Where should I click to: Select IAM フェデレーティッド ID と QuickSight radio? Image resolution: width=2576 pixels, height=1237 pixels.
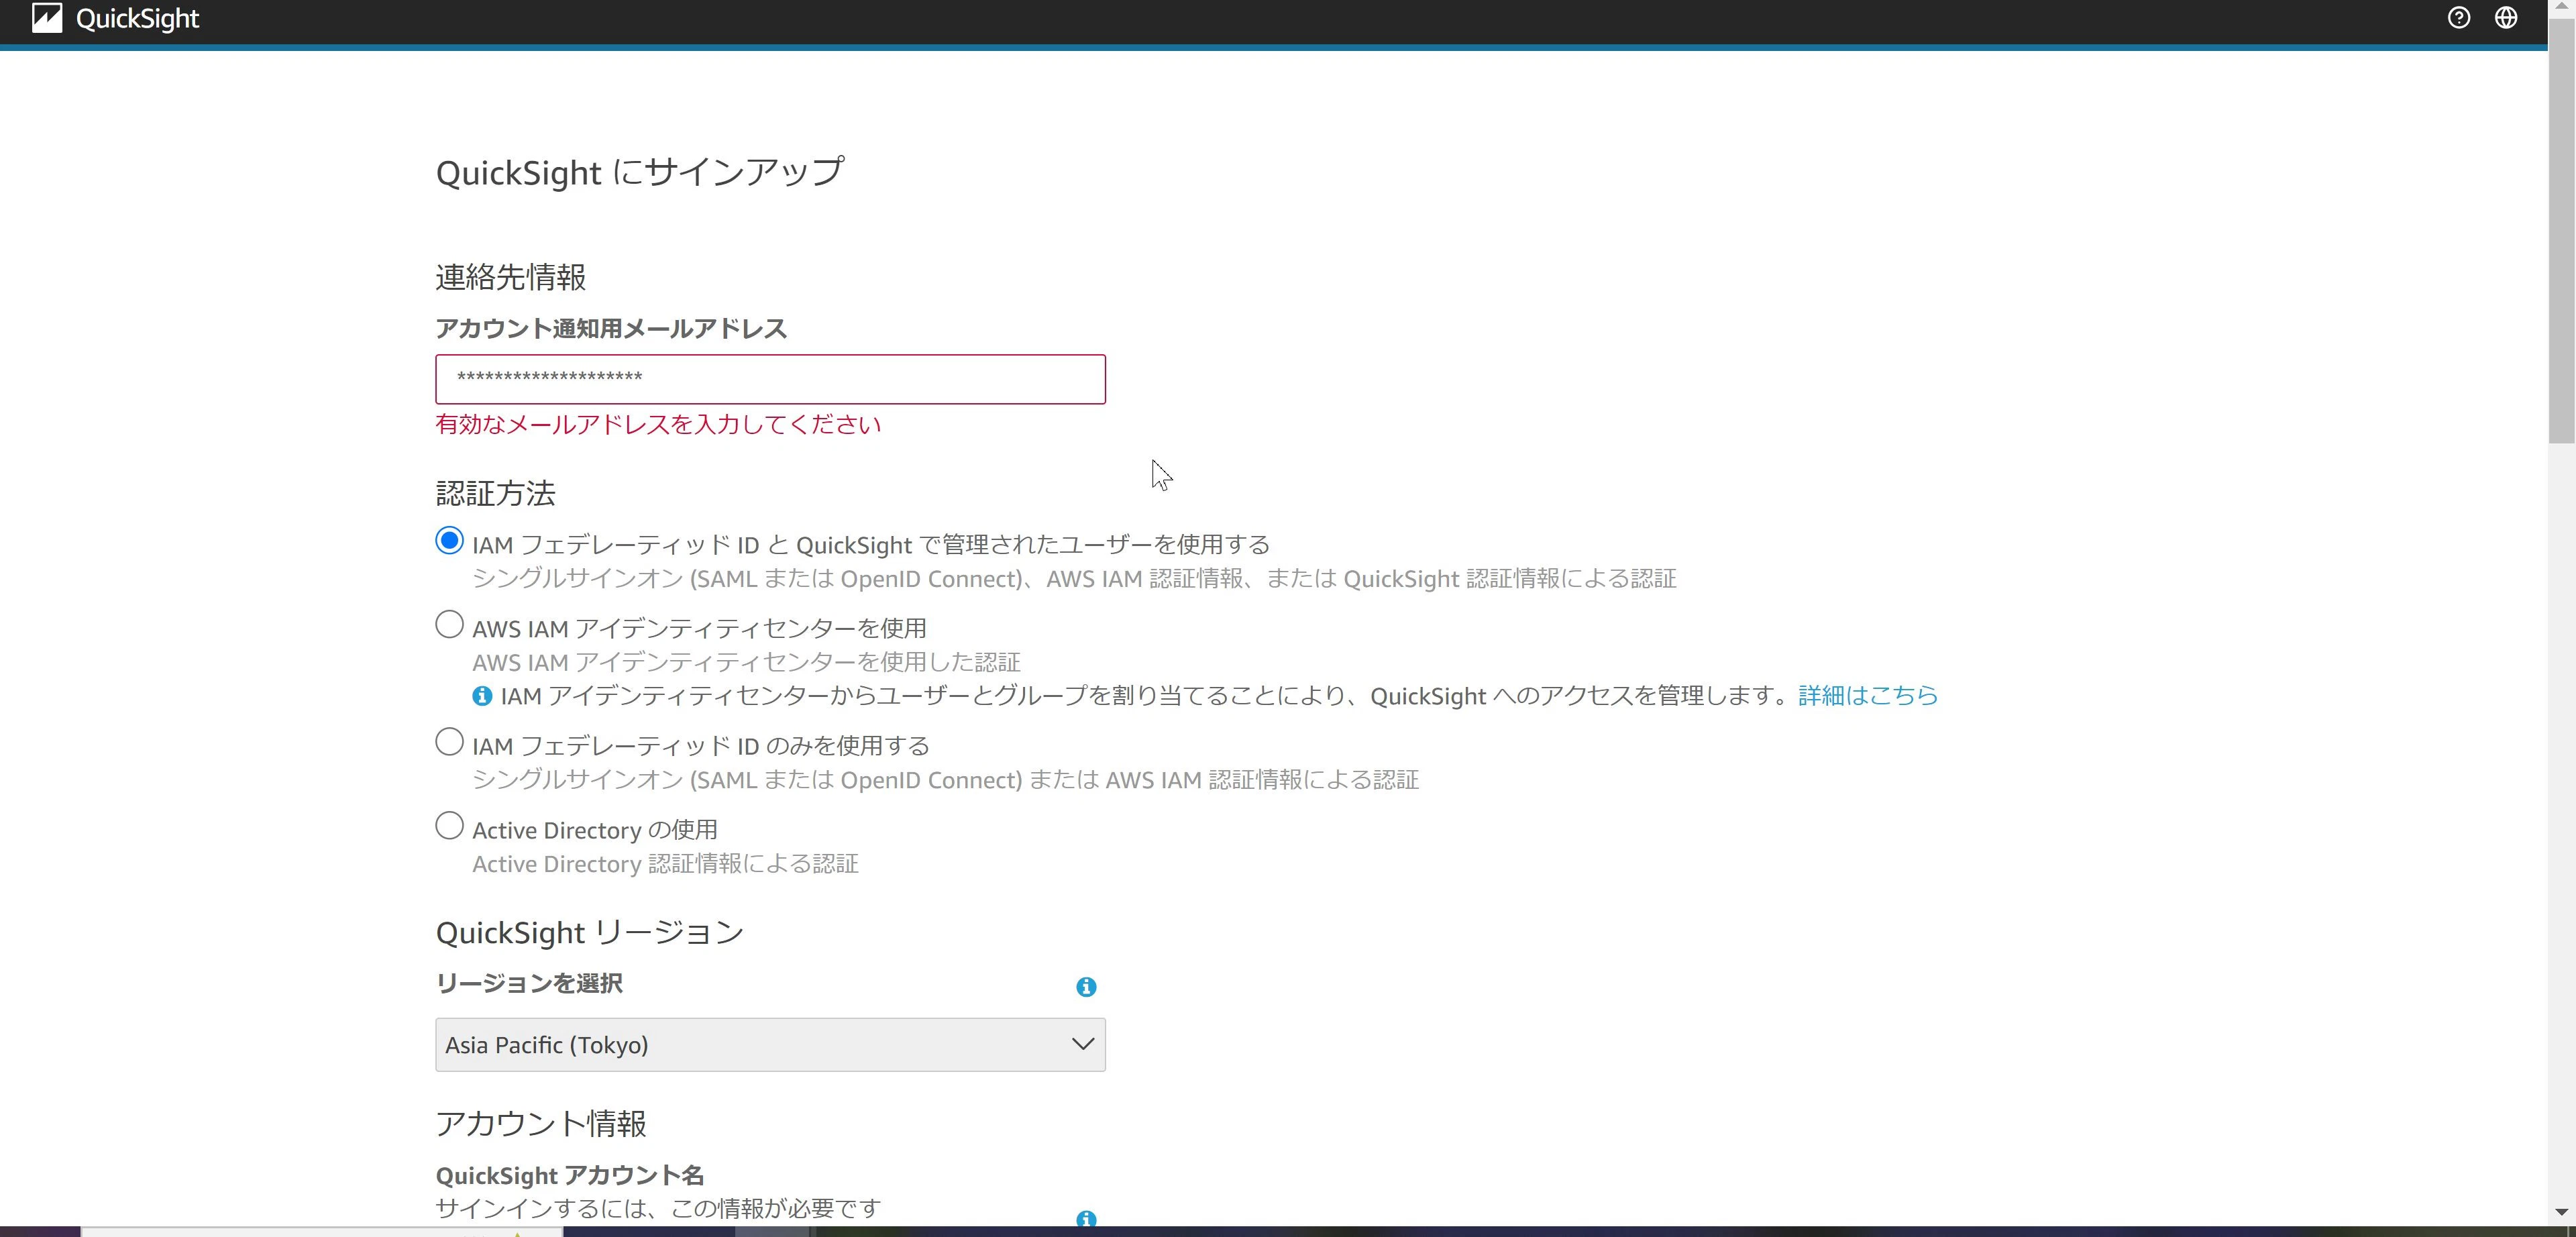tap(450, 541)
